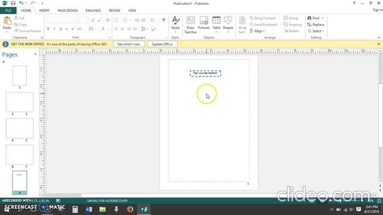This screenshot has width=383, height=215.
Task: Click the Decrease Indent icon
Action: coord(137,20)
